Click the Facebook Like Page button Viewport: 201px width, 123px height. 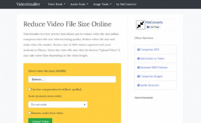pyautogui.click(x=153, y=27)
